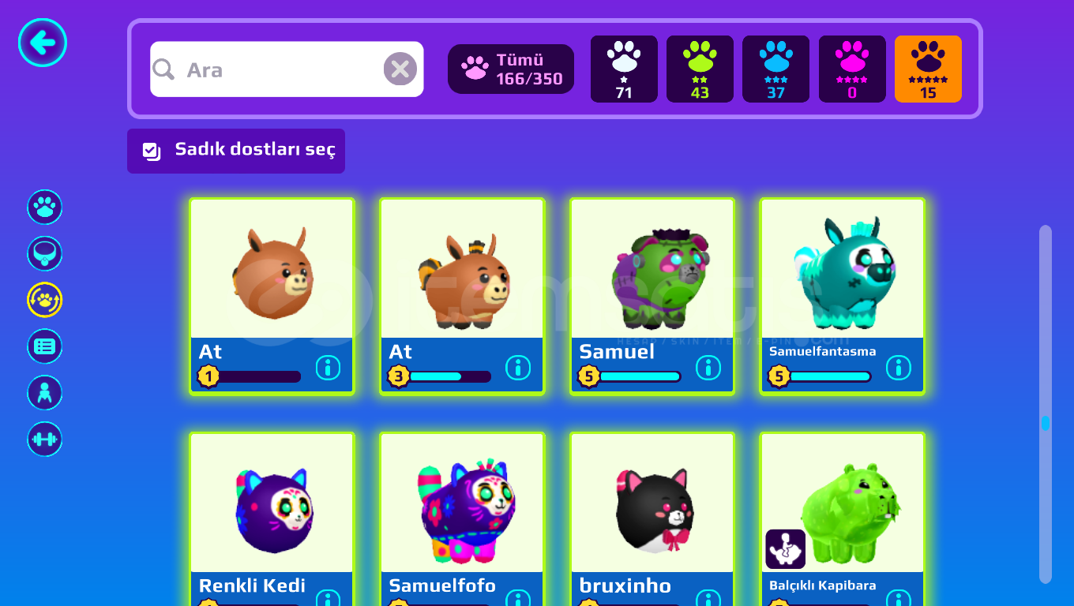Screen dimensions: 1074x606
Task: Open the character figure sidebar icon
Action: click(x=45, y=393)
